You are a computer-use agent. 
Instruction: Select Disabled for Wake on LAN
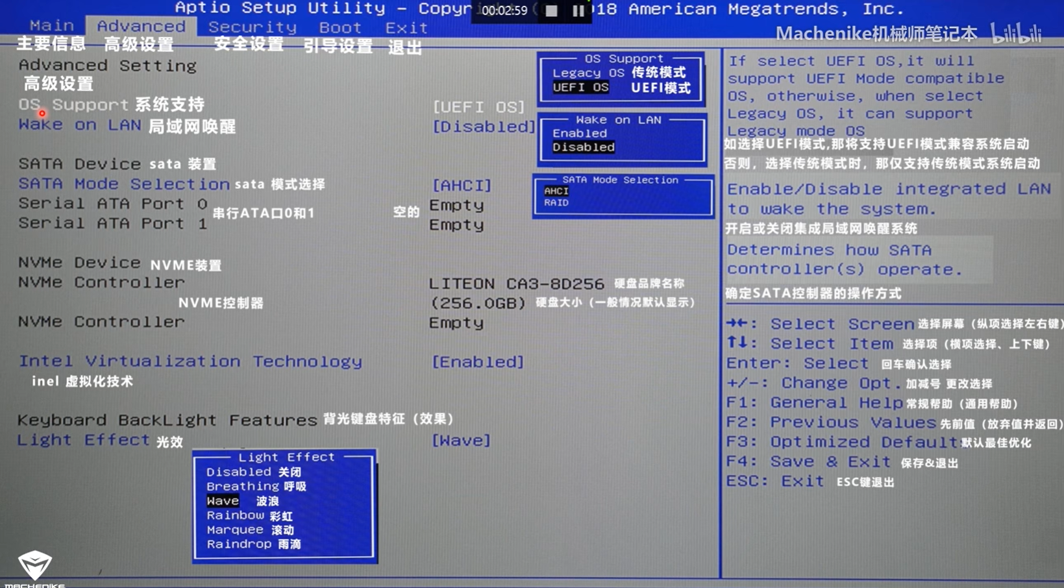pos(582,147)
